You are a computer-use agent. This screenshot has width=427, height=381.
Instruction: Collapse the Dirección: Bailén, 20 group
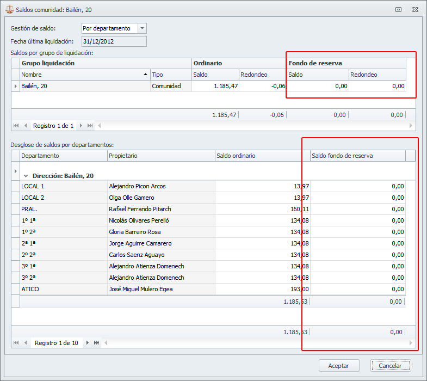click(26, 176)
